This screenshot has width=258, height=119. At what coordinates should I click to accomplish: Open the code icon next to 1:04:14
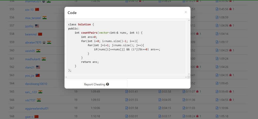coord(217,34)
